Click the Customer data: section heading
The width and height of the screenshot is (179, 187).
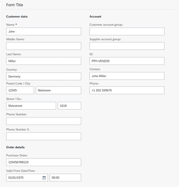click(17, 16)
